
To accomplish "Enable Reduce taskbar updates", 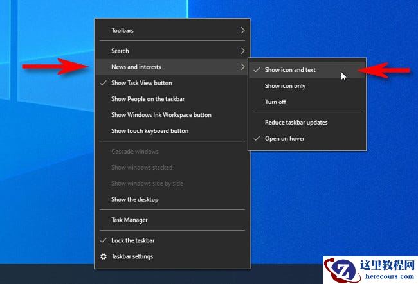I will point(307,122).
